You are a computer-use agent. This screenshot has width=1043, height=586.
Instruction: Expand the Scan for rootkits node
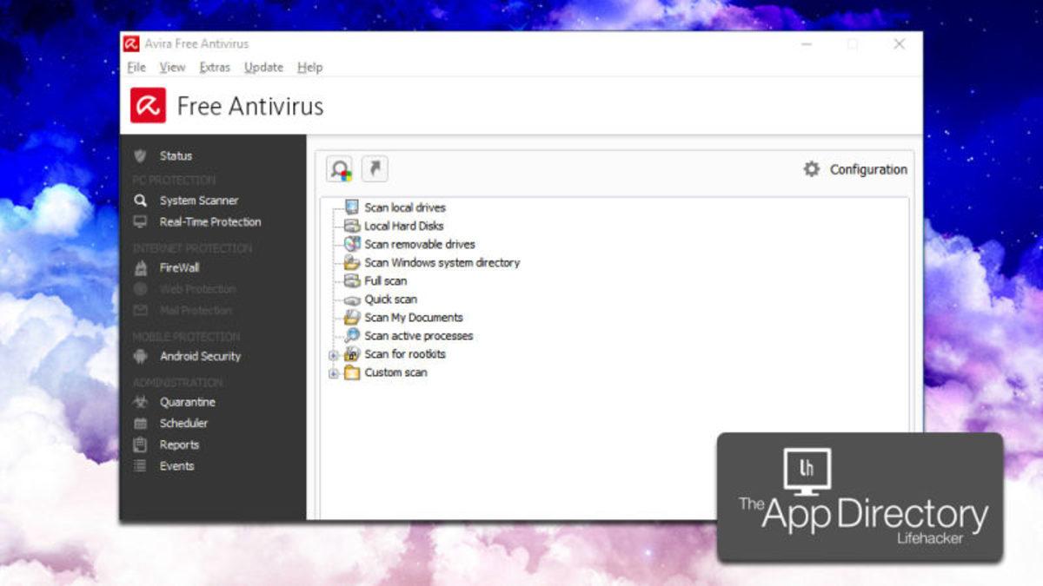click(x=333, y=354)
